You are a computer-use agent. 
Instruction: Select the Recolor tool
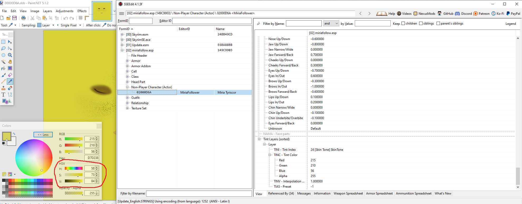10,88
